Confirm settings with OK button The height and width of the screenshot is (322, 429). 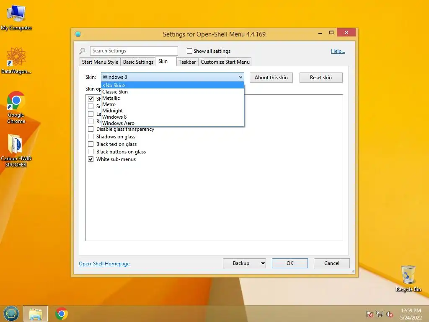[x=290, y=263]
